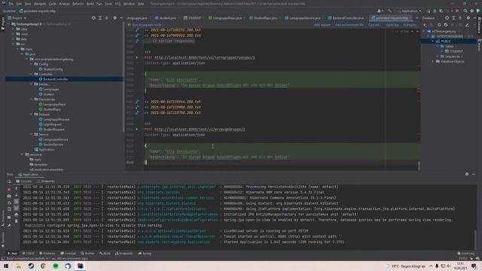The height and width of the screenshot is (271, 482).
Task: Open the File menu
Action: (11, 4)
